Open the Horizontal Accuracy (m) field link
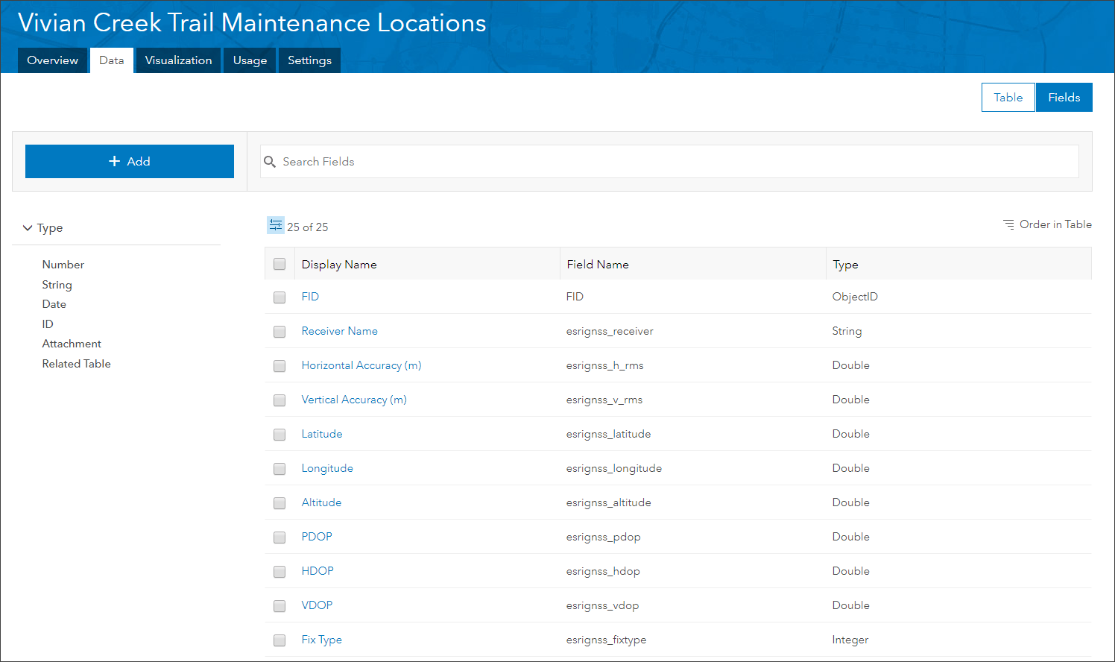Viewport: 1115px width, 662px height. 361,365
